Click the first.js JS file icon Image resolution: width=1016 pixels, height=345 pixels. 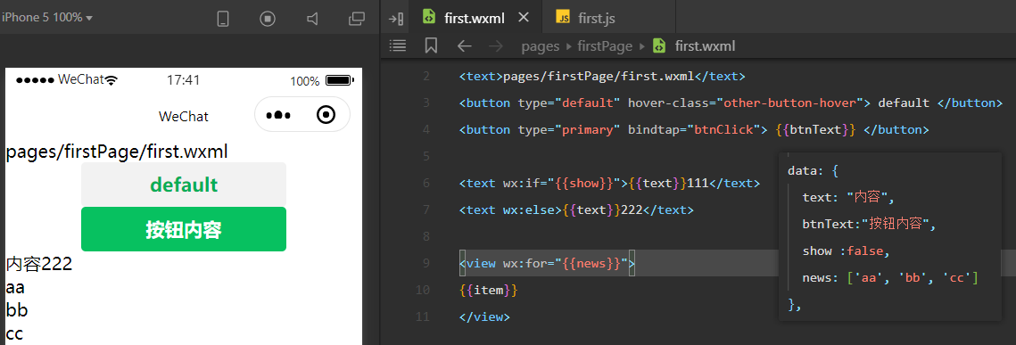[x=563, y=18]
